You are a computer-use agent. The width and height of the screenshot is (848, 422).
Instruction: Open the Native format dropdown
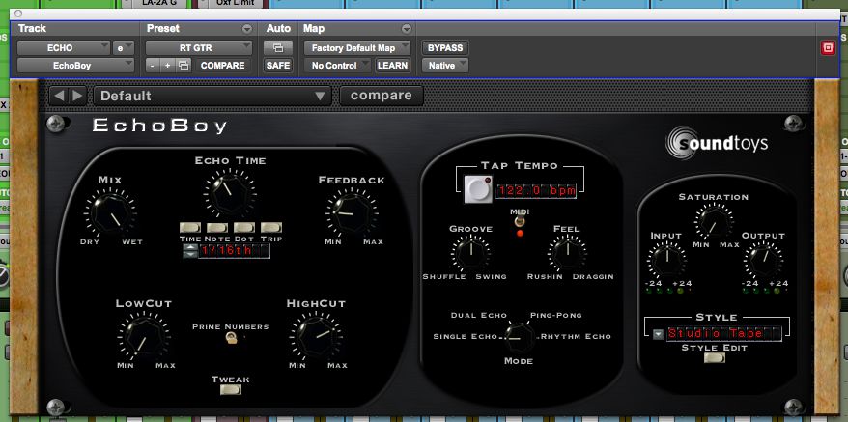pos(445,66)
